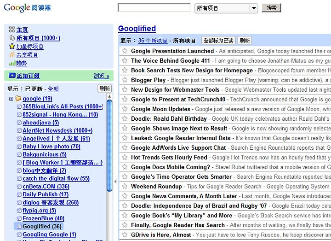The image size is (331, 241).
Task: Click feed icon beside Googlified in sidebar
Action: tap(19, 227)
